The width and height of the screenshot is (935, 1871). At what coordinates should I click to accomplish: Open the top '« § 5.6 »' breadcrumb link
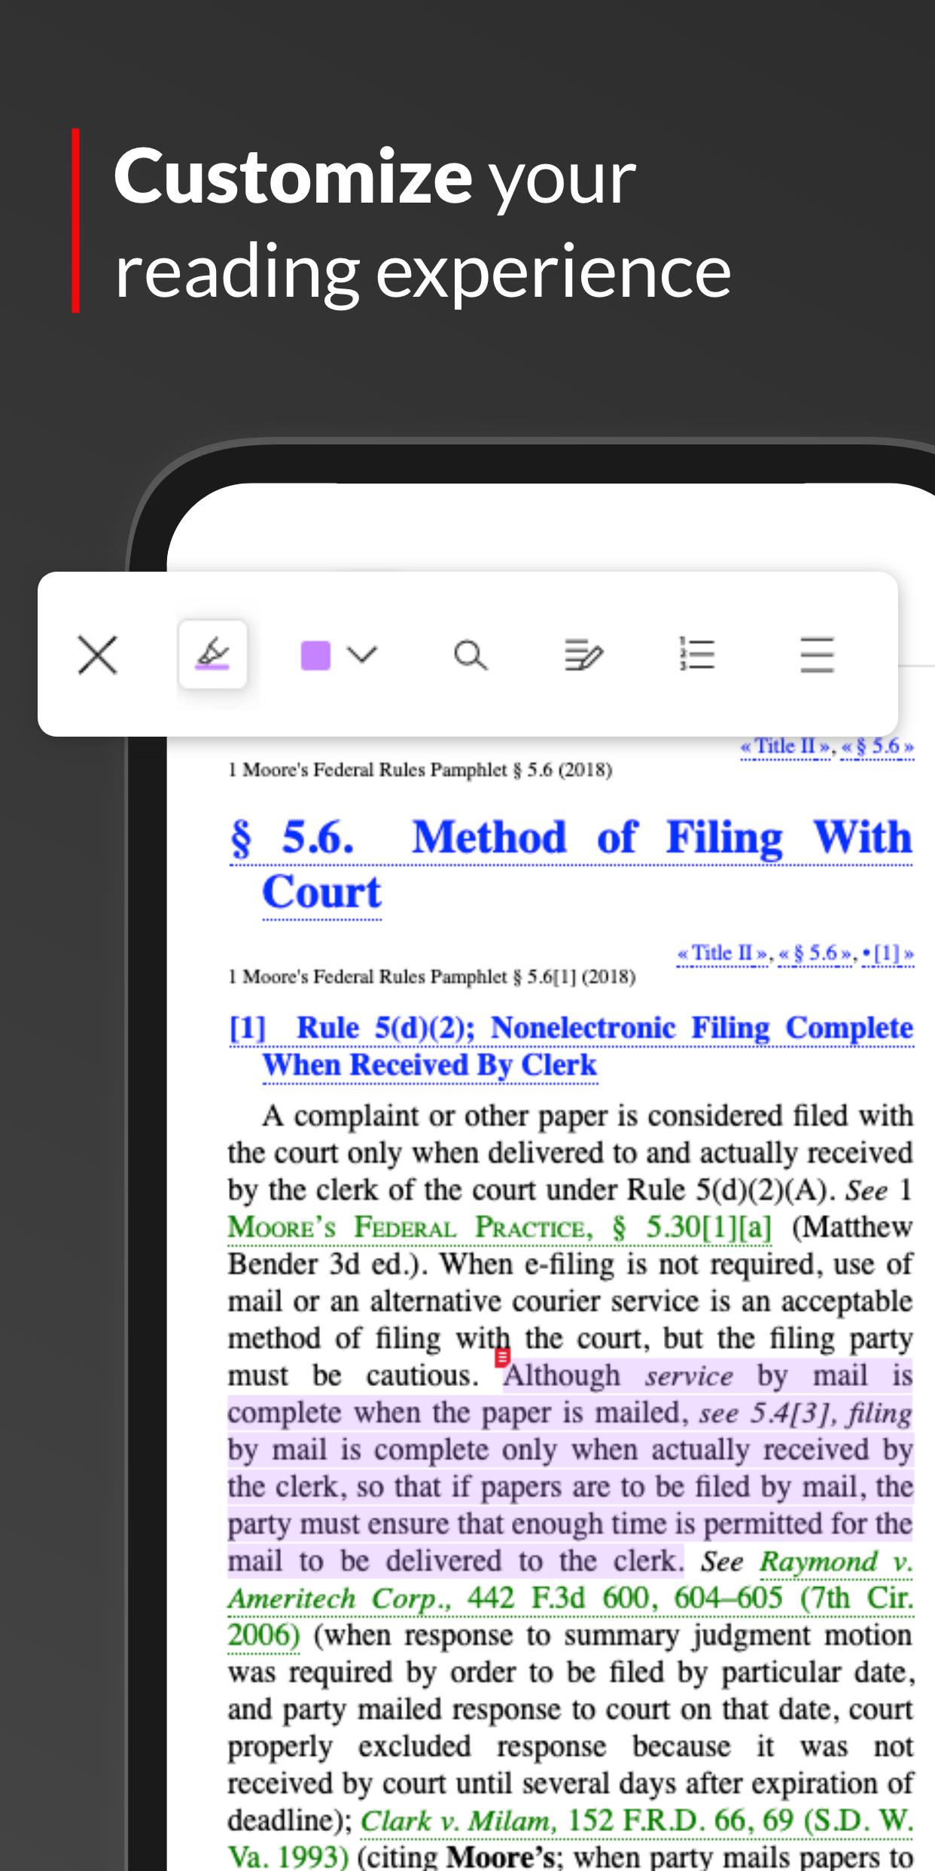tap(877, 746)
